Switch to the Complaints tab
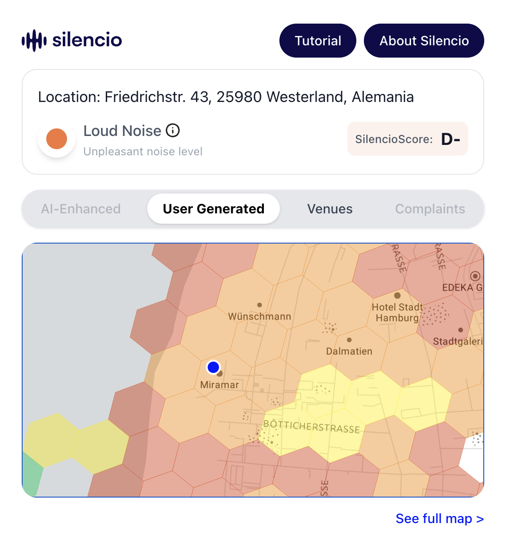Image resolution: width=505 pixels, height=541 pixels. (430, 209)
